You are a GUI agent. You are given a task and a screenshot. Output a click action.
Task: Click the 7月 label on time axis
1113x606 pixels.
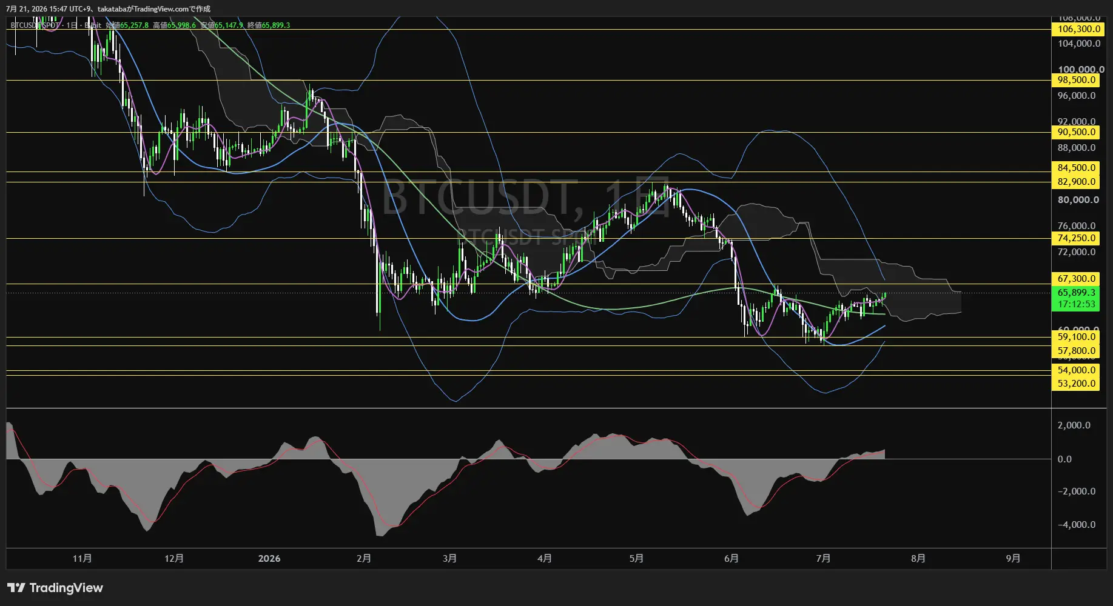coord(823,559)
